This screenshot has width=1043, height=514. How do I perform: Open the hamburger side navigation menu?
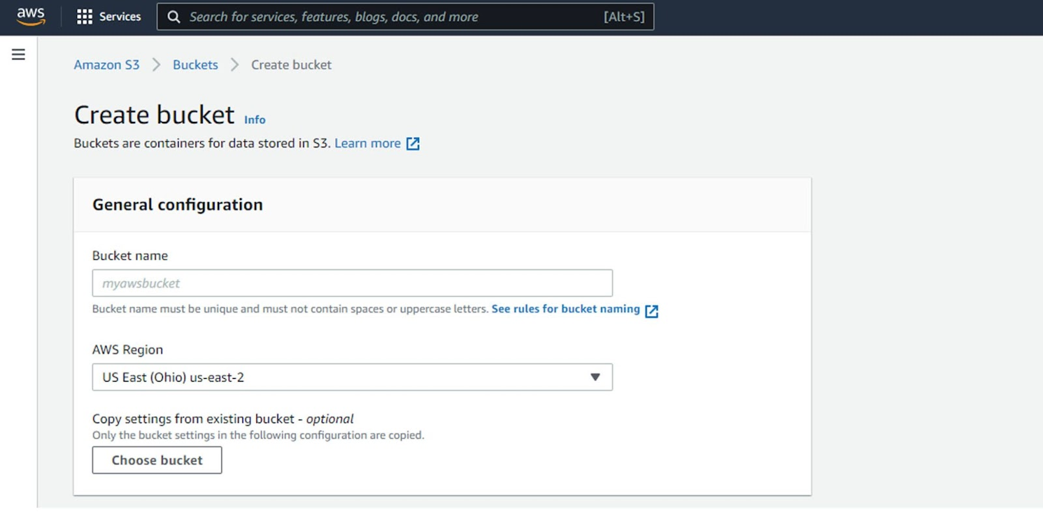(x=18, y=54)
